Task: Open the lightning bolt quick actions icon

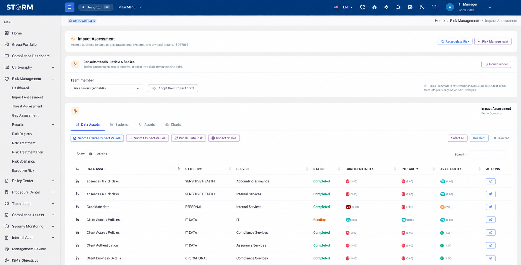Action: pos(386,7)
